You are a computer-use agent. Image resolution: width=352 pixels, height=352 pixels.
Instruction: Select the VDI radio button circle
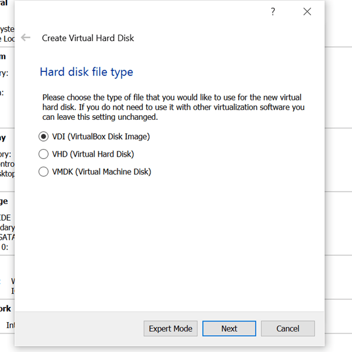pos(43,137)
